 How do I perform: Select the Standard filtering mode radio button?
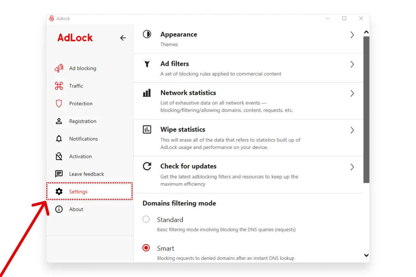[146, 219]
